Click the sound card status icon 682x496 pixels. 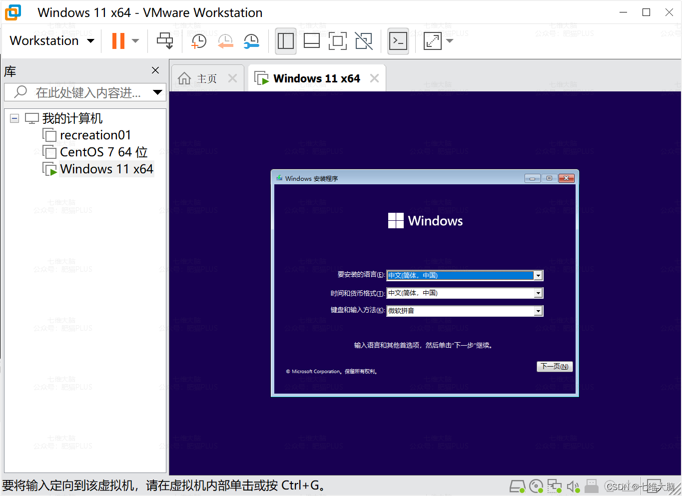coord(573,486)
